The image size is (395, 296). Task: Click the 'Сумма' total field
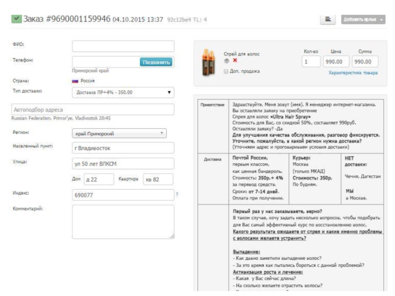tap(365, 61)
